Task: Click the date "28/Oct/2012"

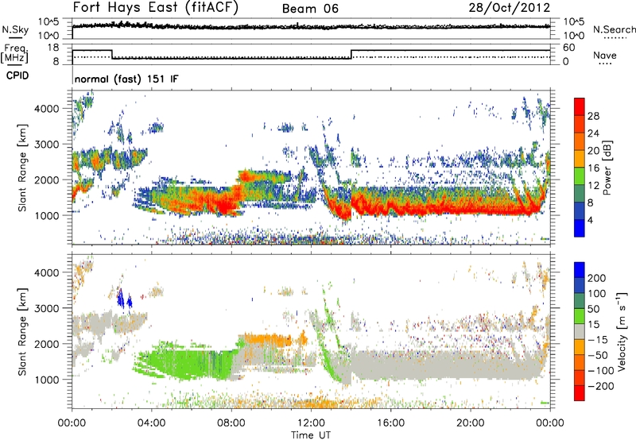Action: [510, 8]
